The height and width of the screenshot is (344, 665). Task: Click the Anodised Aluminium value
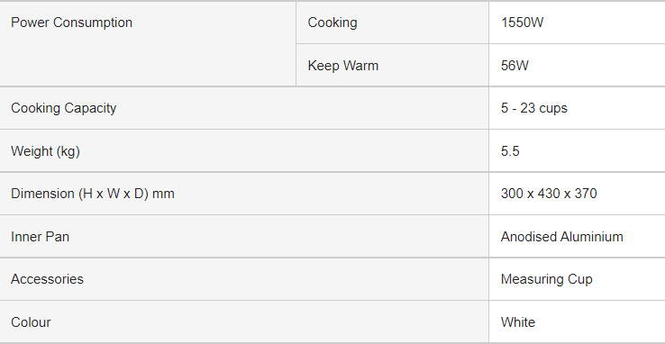pos(562,237)
